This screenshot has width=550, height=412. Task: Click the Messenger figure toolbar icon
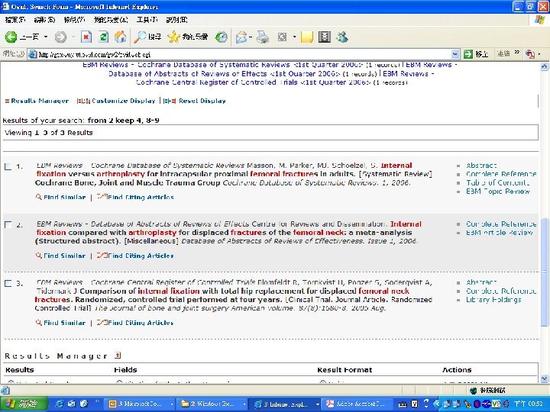pos(342,37)
